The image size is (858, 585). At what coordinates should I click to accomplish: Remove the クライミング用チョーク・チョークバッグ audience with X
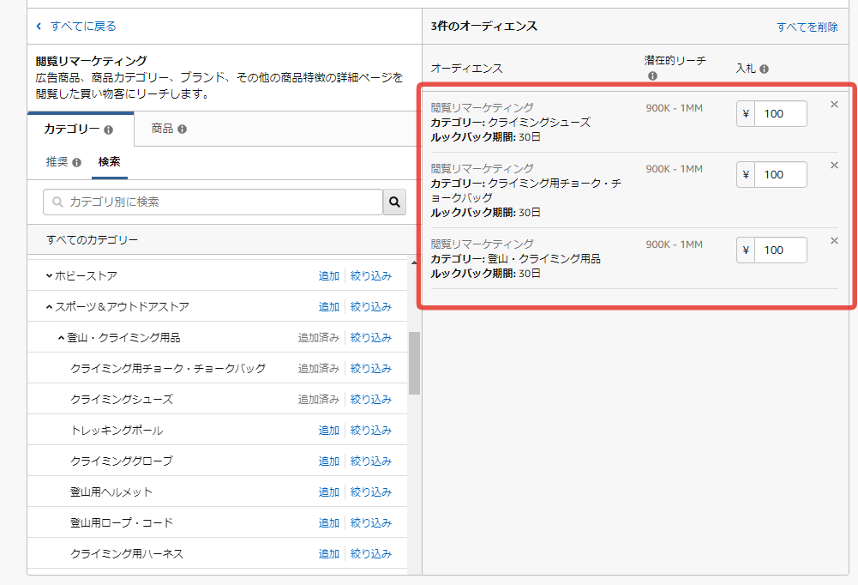click(x=834, y=166)
